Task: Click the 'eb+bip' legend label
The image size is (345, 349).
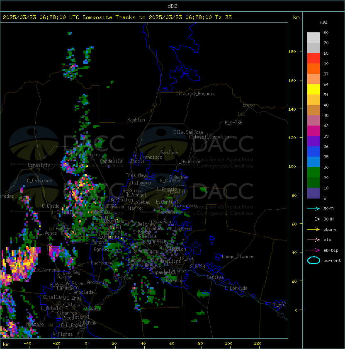Action: (331, 250)
